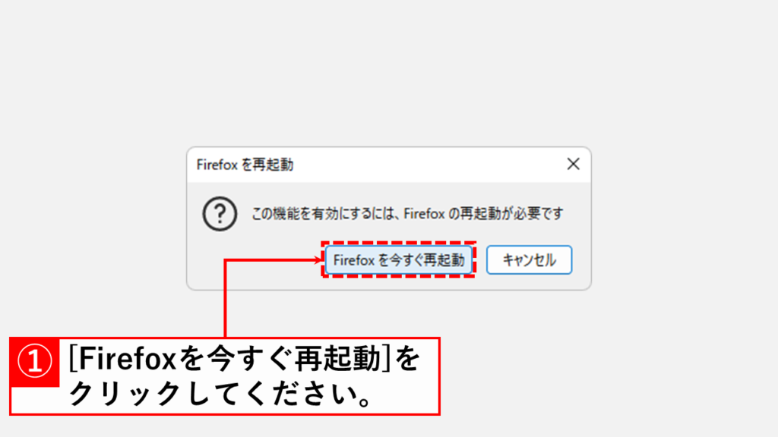Click the word Firefox in dialog title

217,165
